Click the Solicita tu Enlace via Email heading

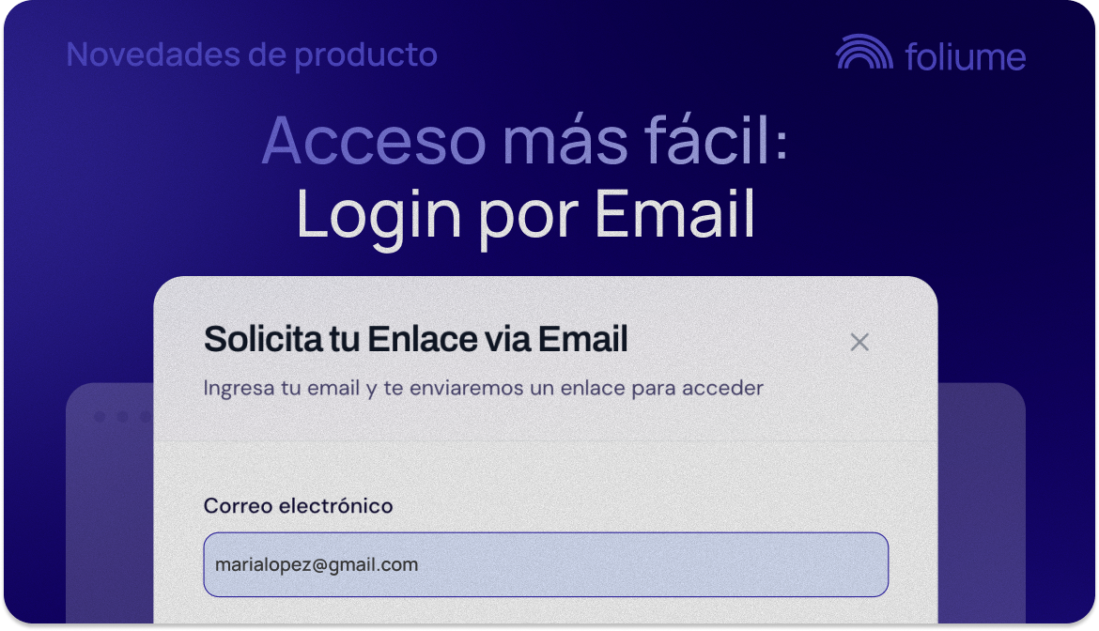coord(415,339)
